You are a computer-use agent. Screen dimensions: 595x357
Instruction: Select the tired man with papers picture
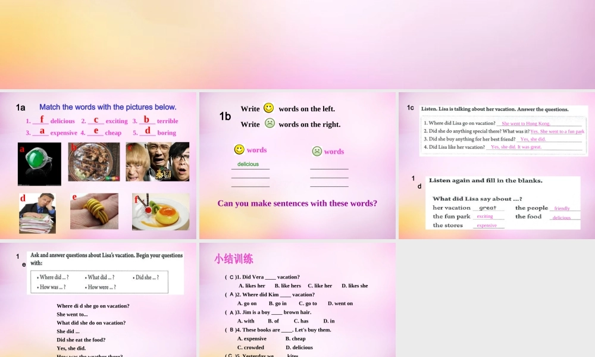pyautogui.click(x=37, y=212)
